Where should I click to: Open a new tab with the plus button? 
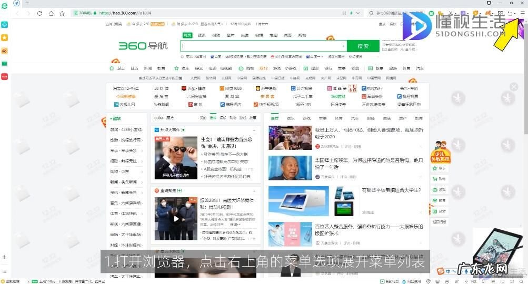27,3
